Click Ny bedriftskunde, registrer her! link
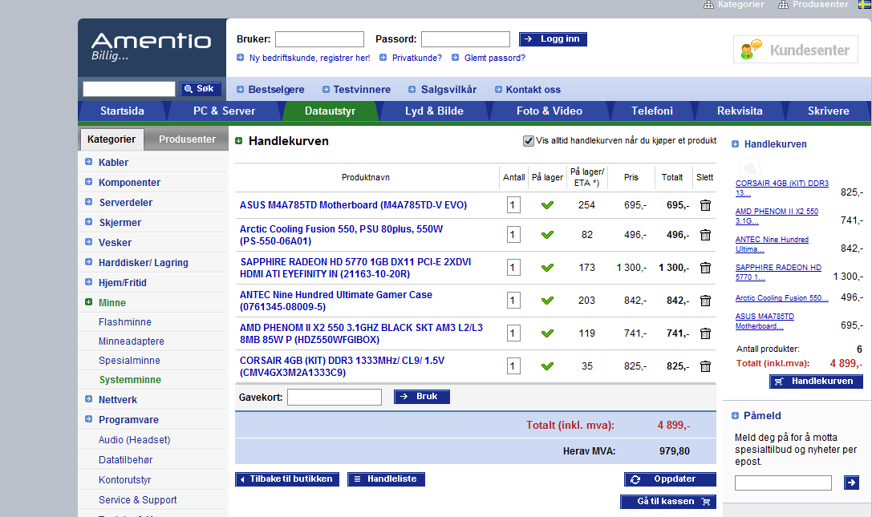The image size is (872, 517). pyautogui.click(x=309, y=58)
